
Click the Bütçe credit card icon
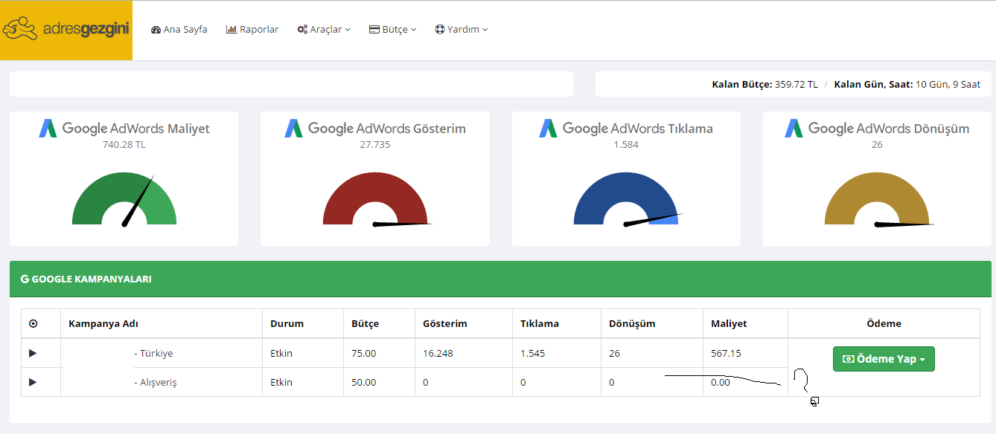tap(374, 30)
